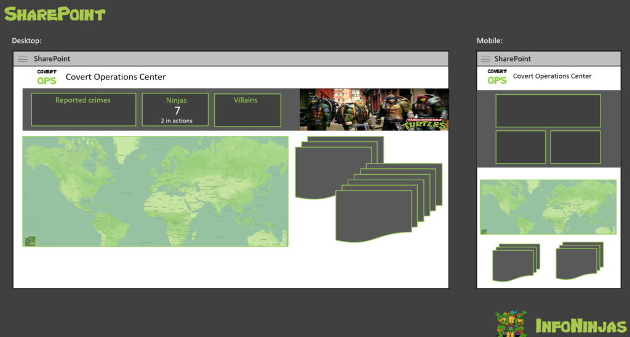Open the right document stack in Mobile view

[580, 261]
